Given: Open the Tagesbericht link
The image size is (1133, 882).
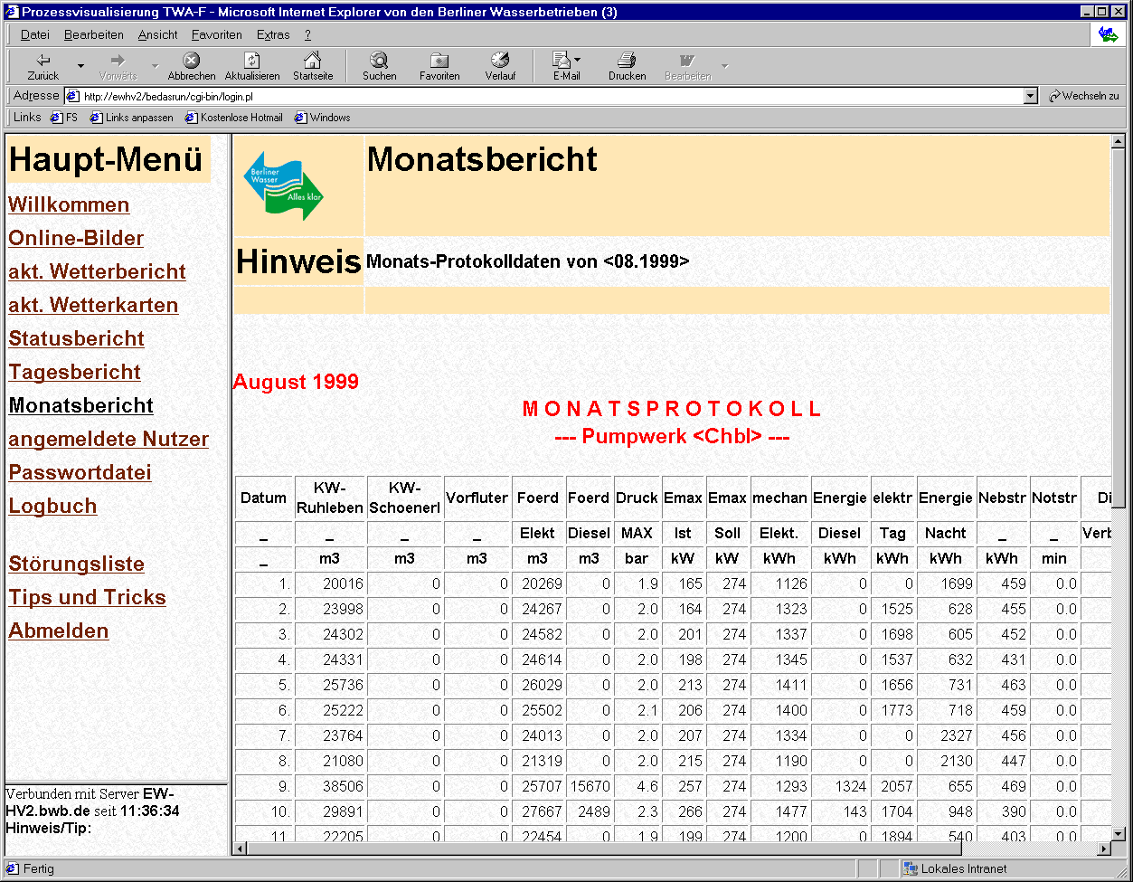Looking at the screenshot, I should 75,372.
